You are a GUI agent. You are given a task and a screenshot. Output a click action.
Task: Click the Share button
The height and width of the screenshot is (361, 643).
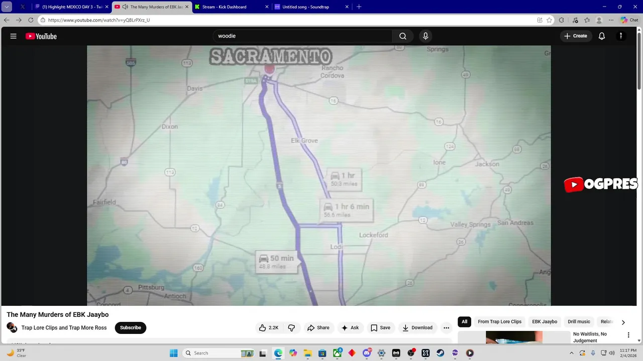coord(318,328)
